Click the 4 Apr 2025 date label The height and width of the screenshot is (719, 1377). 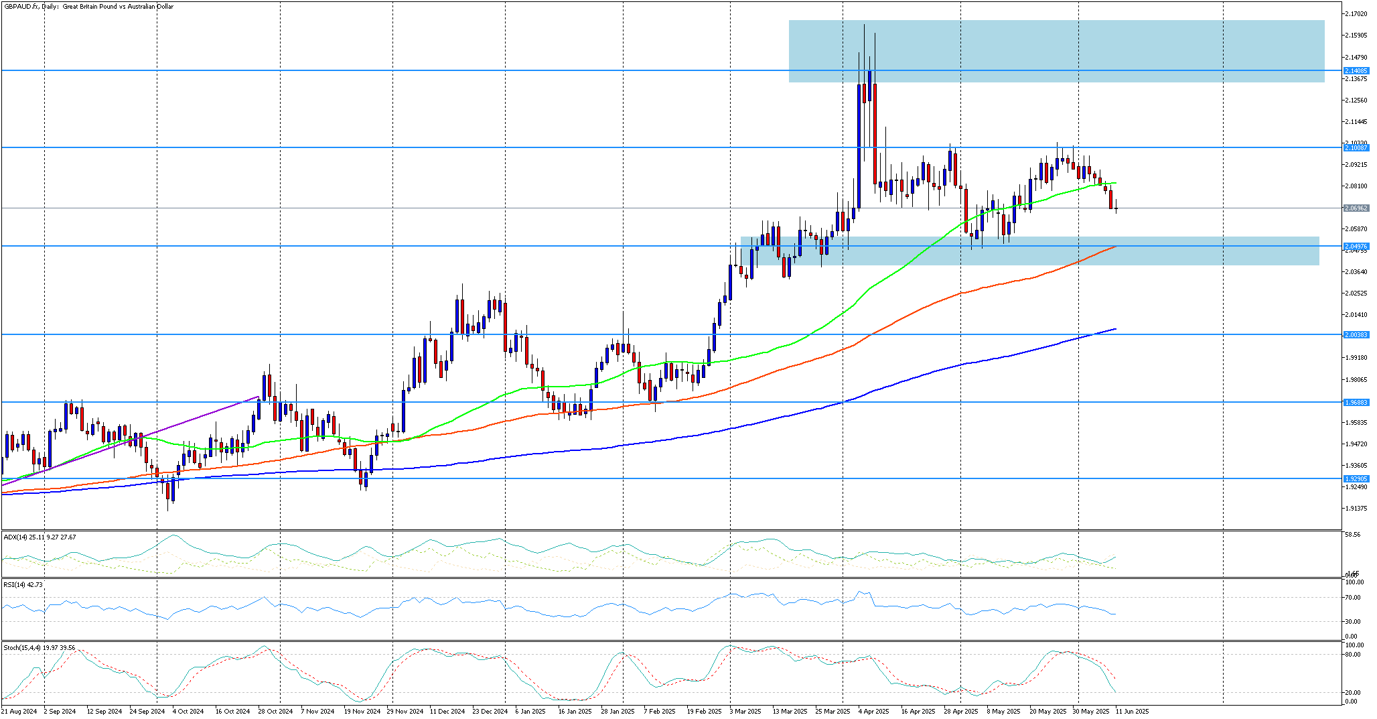pyautogui.click(x=873, y=711)
